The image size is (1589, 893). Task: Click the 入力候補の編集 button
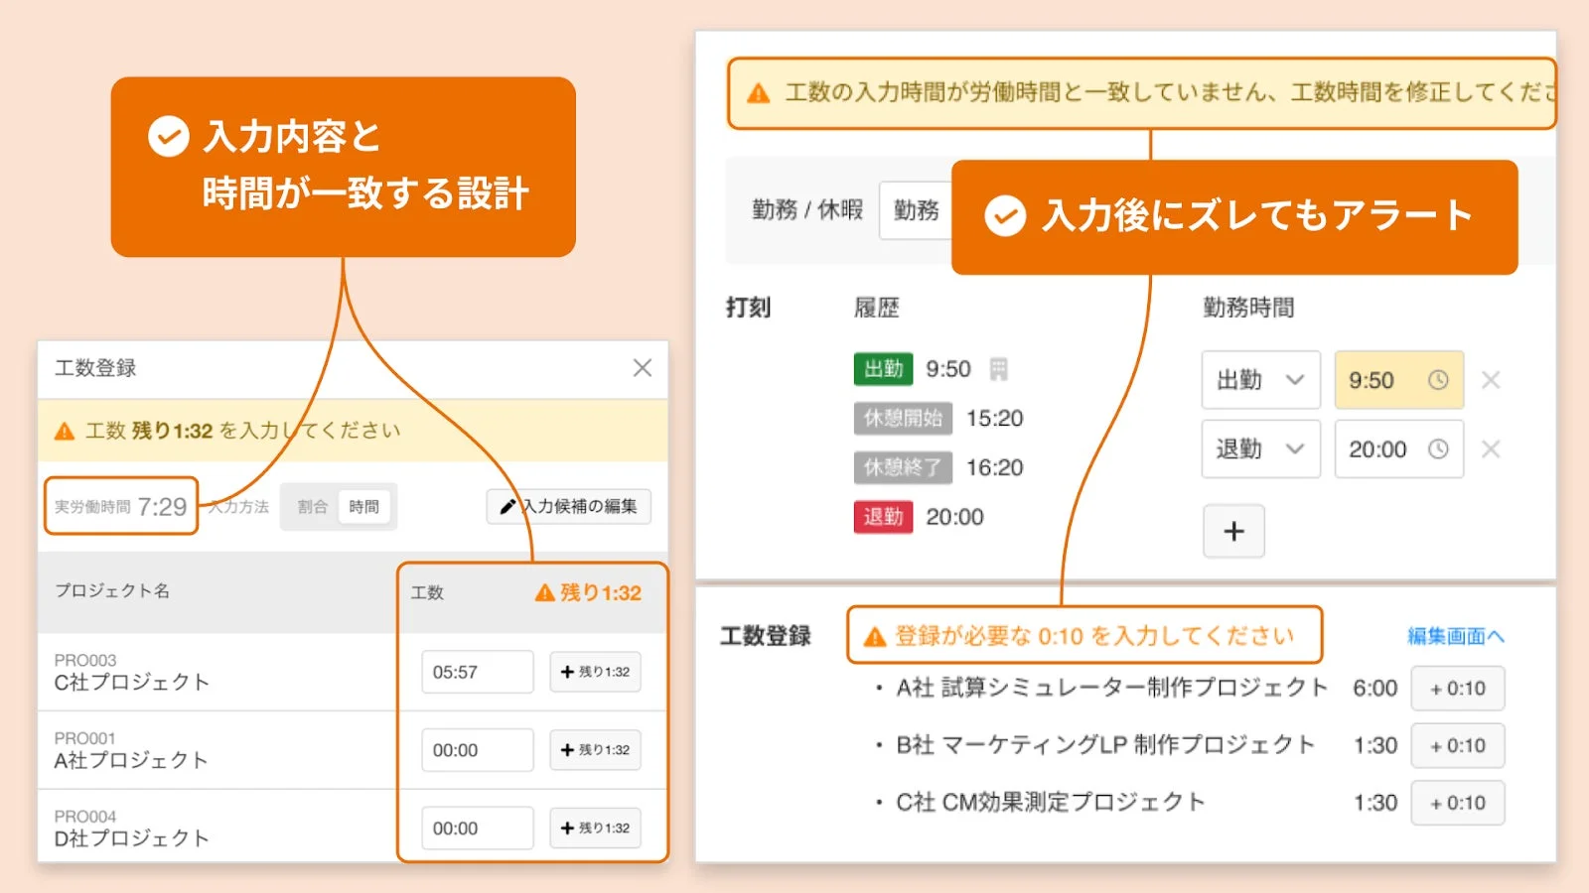[568, 507]
